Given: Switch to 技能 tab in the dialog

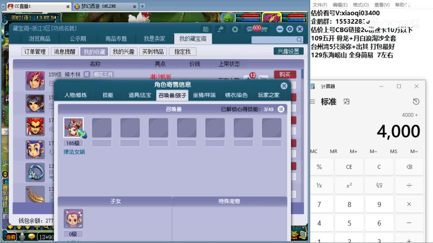Looking at the screenshot, I should 108,95.
